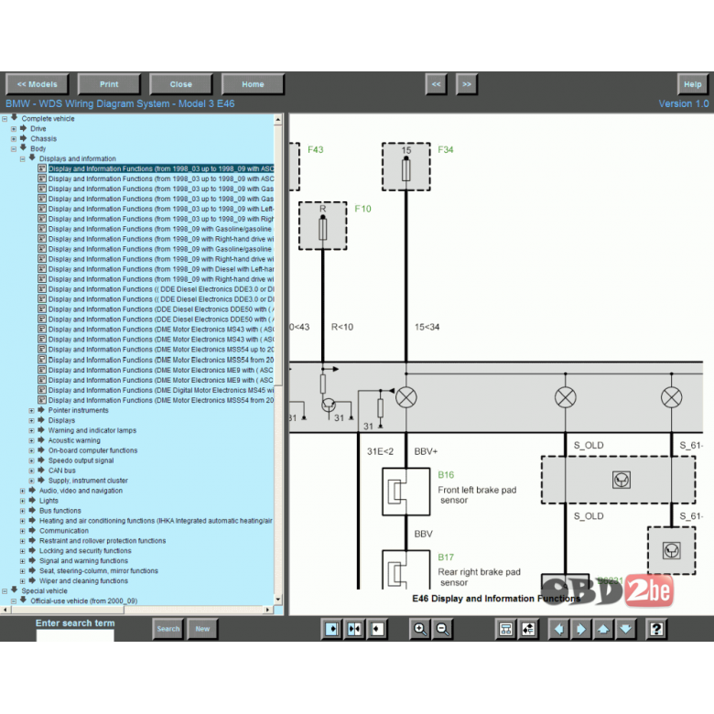This screenshot has width=714, height=714.
Task: Click the steering wheel symbol in large dashed box
Action: coord(622,480)
